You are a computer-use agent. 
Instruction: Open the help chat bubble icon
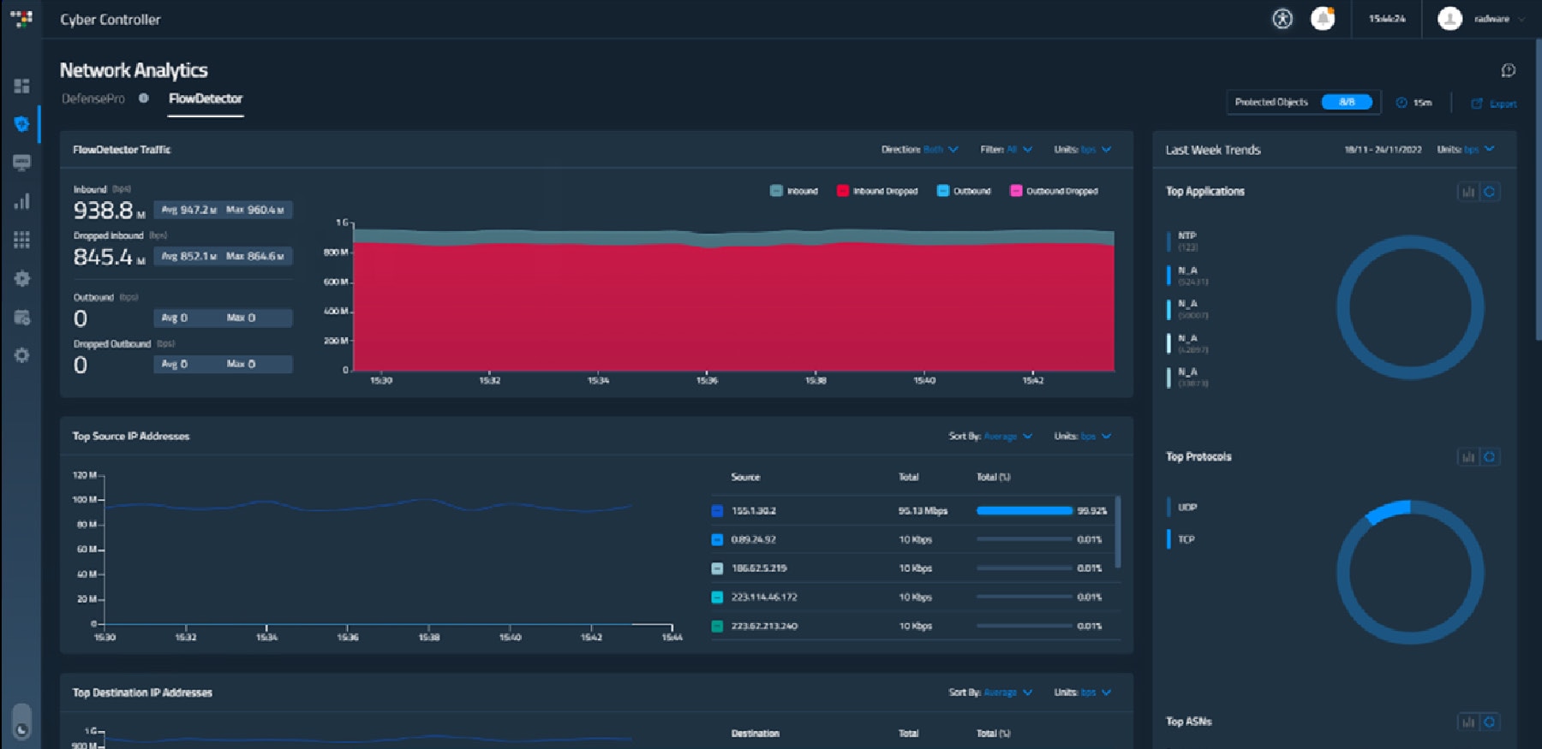tap(1509, 70)
